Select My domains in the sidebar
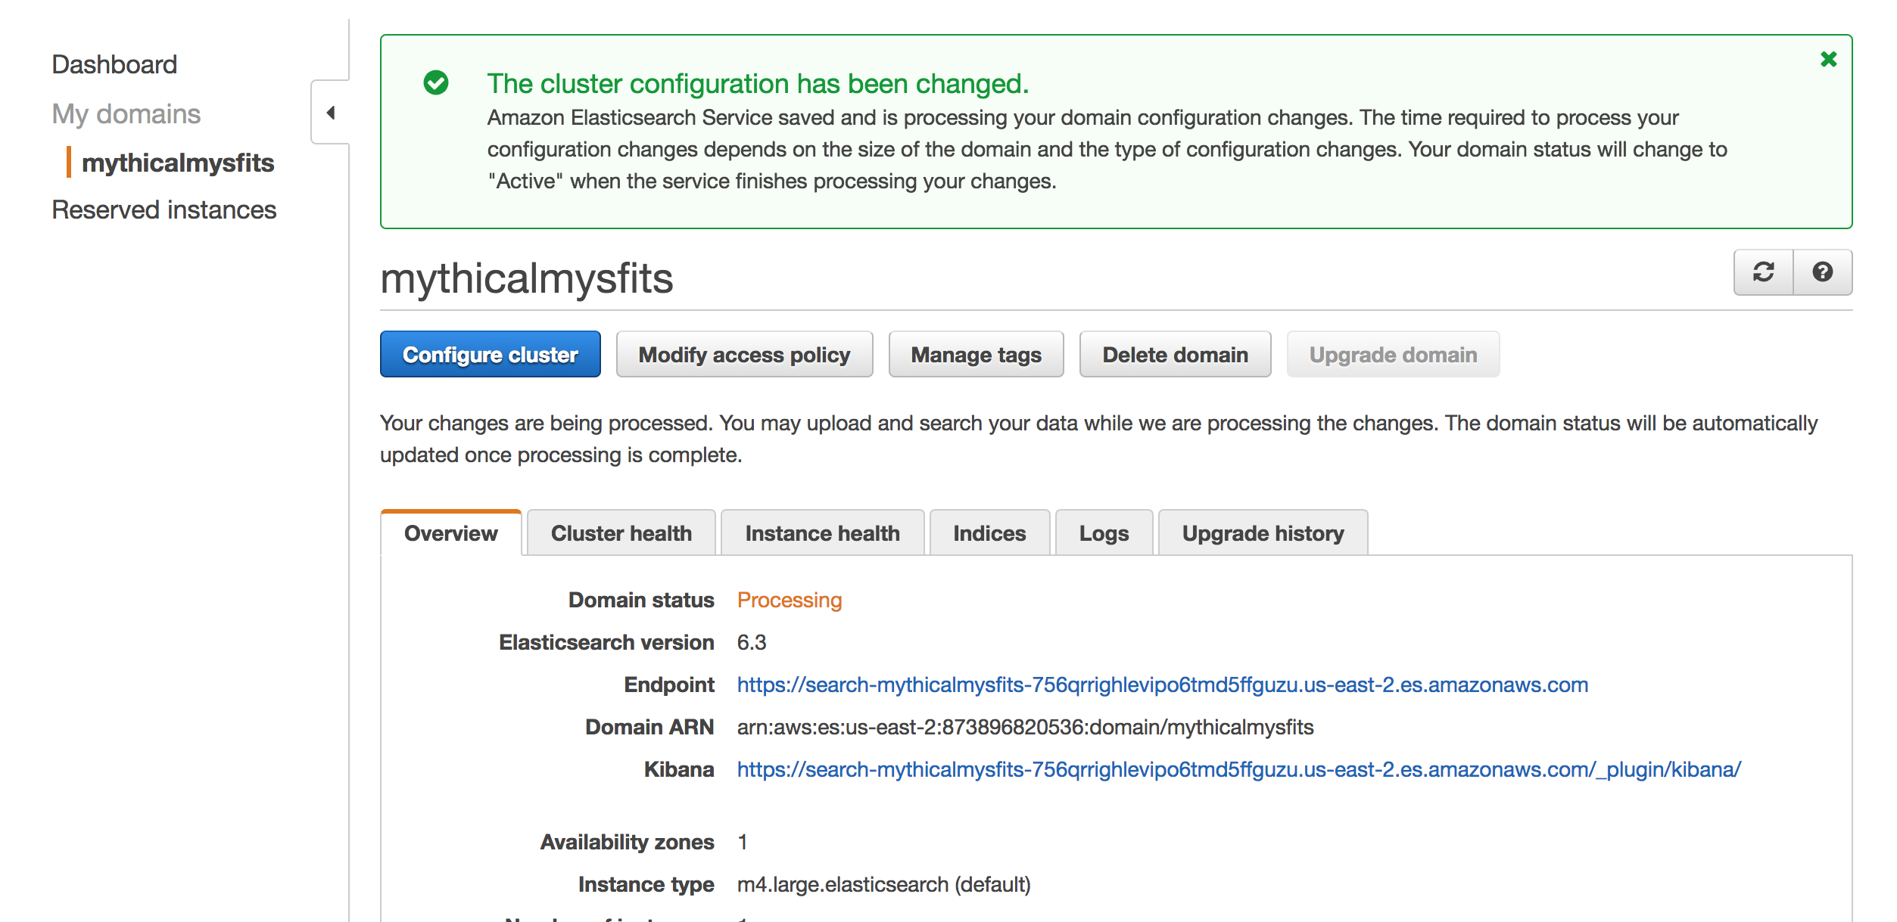The image size is (1897, 922). coord(126,114)
